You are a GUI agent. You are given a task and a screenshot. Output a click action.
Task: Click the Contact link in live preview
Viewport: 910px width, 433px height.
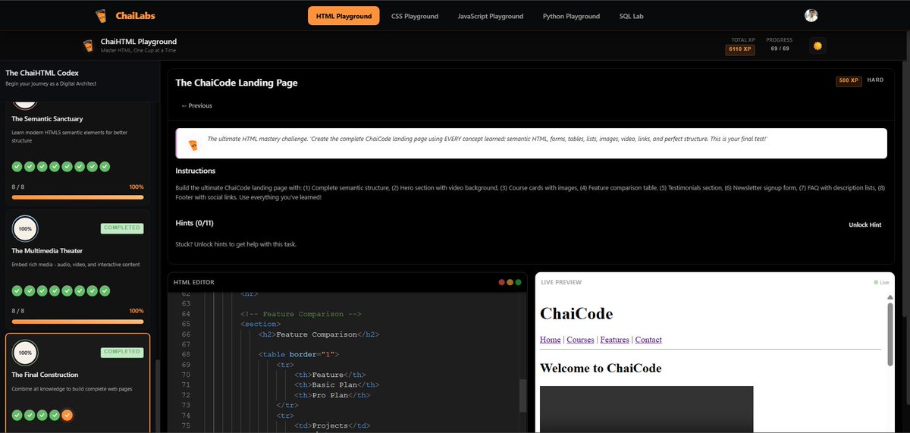coord(648,340)
